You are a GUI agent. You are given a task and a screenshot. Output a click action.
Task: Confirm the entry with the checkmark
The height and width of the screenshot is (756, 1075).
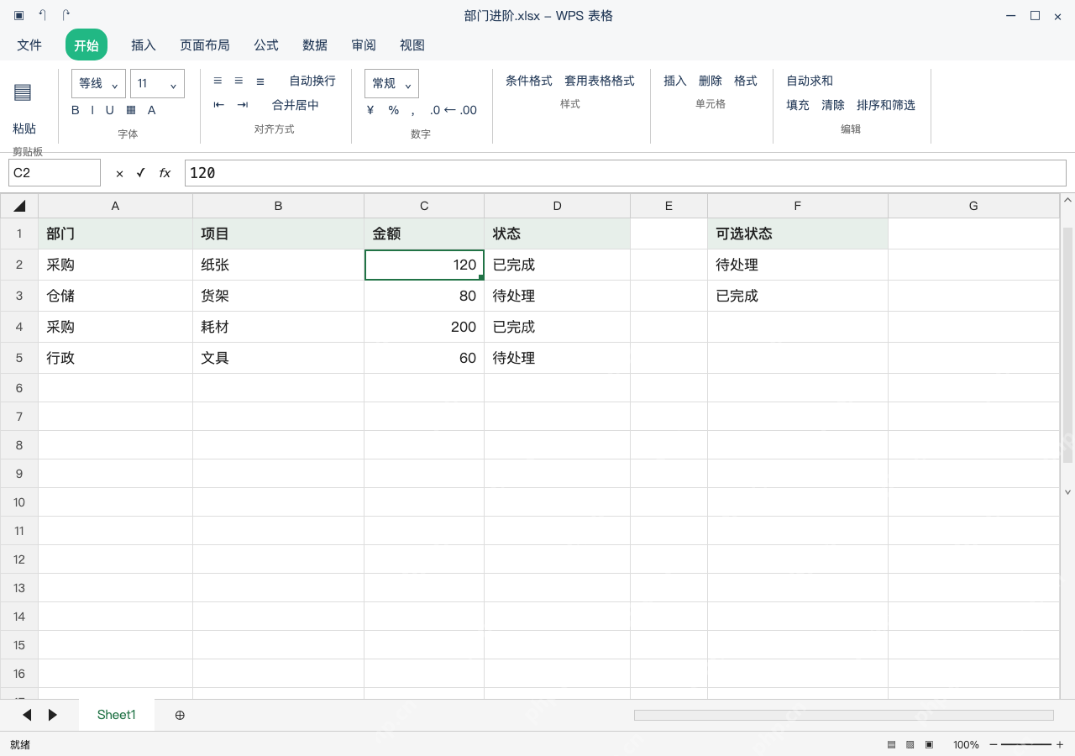click(141, 173)
